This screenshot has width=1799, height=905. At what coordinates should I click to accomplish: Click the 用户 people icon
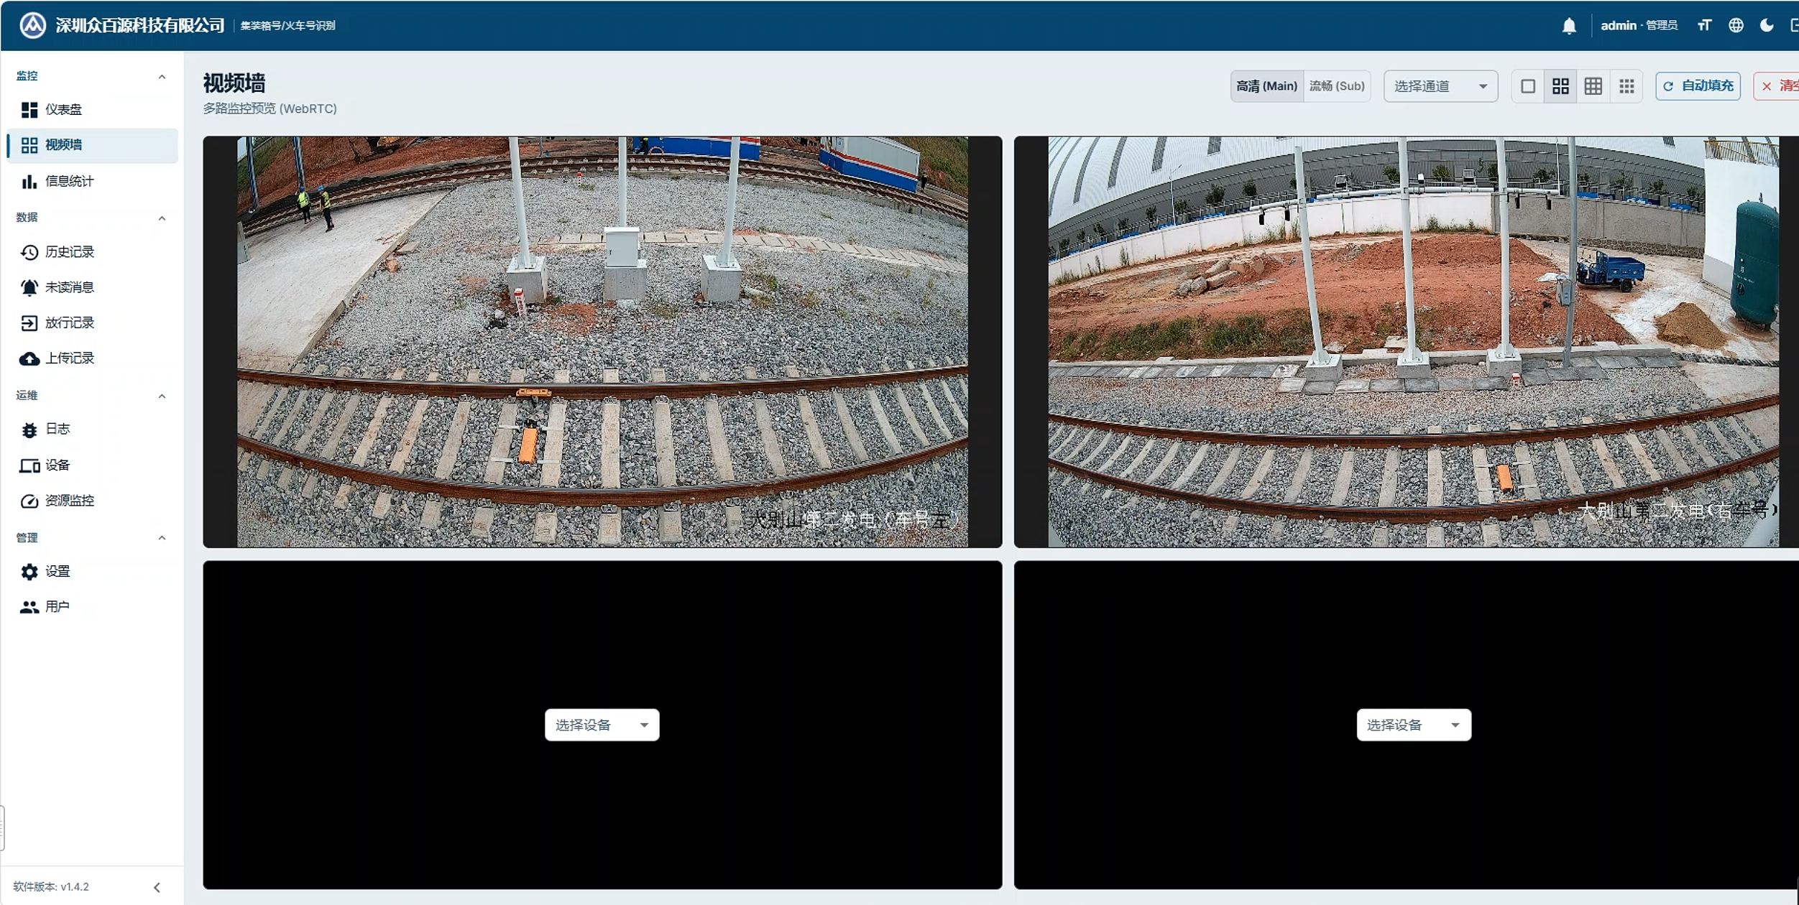tap(29, 607)
